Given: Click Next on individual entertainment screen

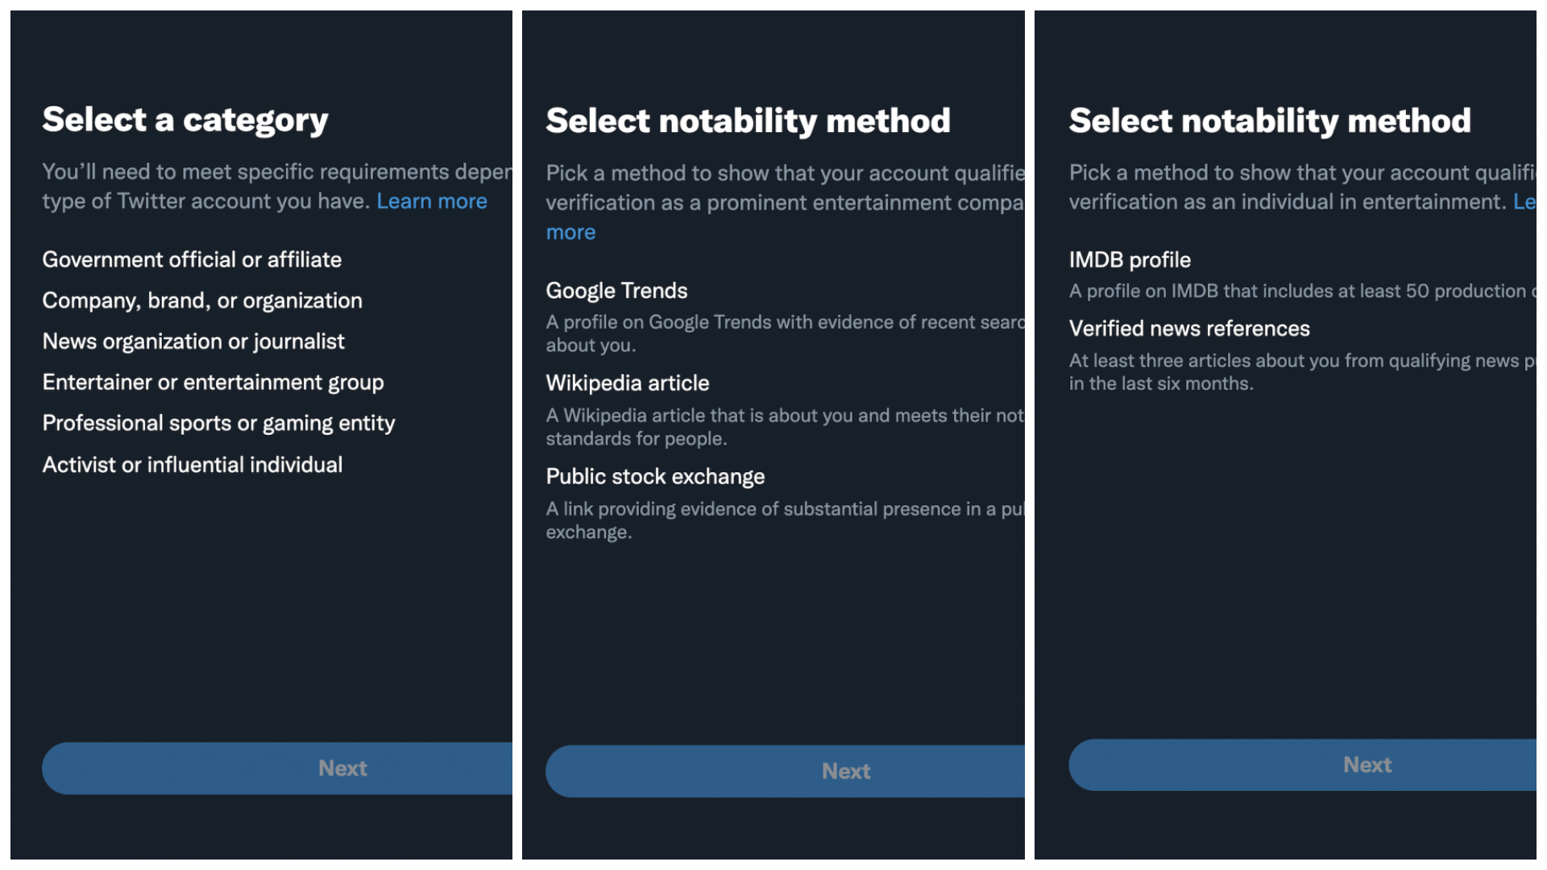Looking at the screenshot, I should pyautogui.click(x=1302, y=765).
